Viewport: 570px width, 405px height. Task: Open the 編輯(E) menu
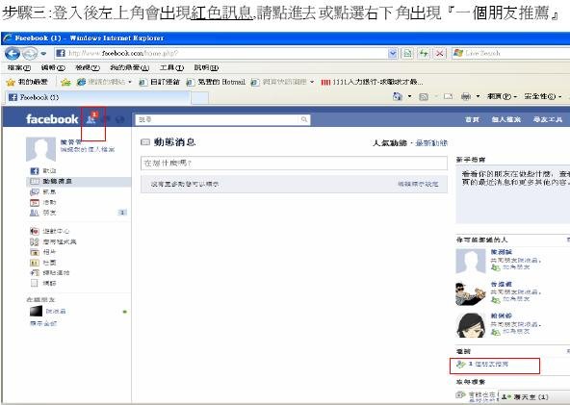(x=53, y=68)
